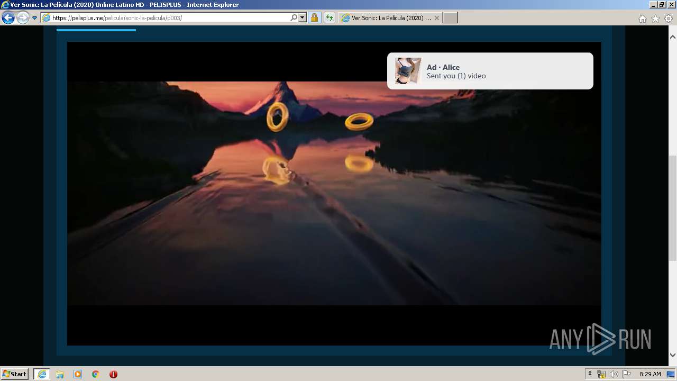
Task: Open the Alice ad notification
Action: coord(490,71)
